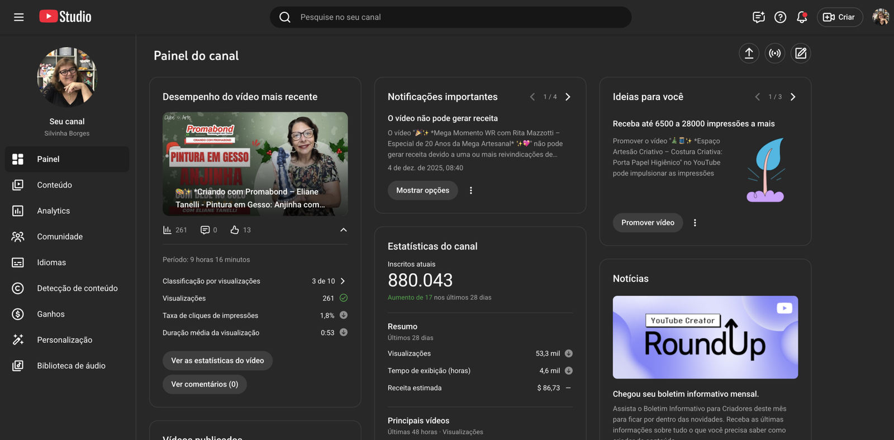Open the notifications bell

click(x=802, y=17)
